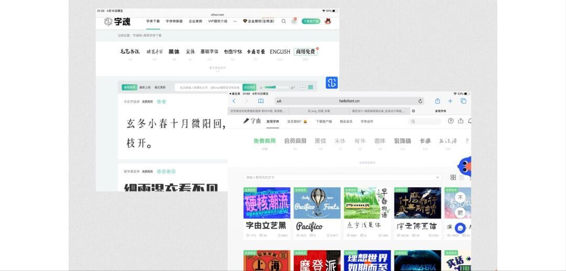Open 字体下载 tab in zihun navigation

point(153,21)
